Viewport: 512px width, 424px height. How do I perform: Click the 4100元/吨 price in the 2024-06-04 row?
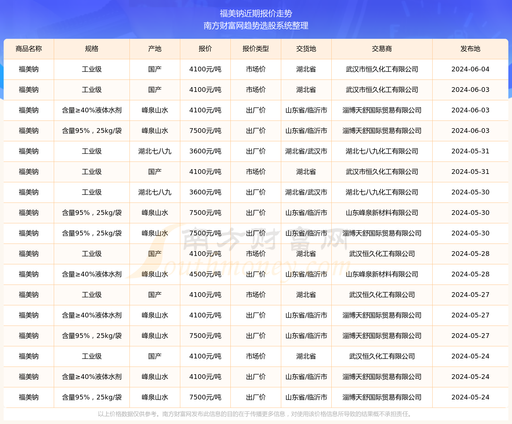(205, 69)
